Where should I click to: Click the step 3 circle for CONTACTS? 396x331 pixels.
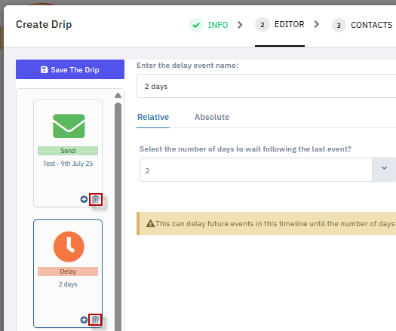pos(339,25)
